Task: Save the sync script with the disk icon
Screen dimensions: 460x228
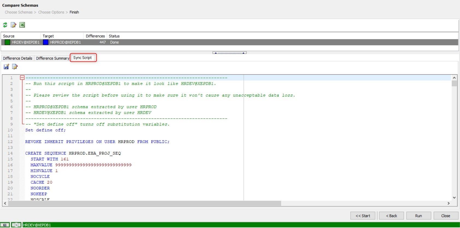Action: pos(6,66)
